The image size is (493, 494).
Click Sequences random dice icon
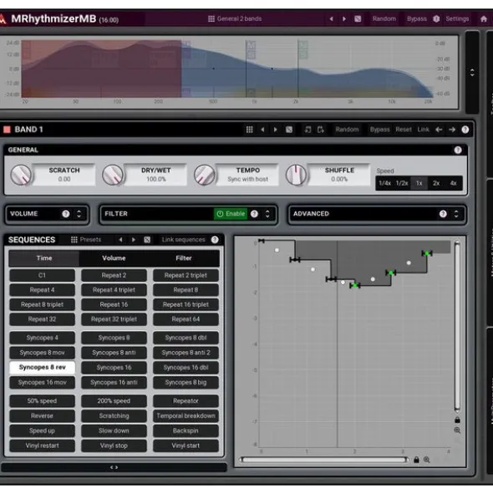click(x=147, y=240)
